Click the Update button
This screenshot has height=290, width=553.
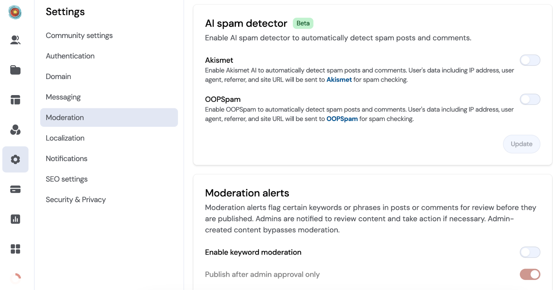[x=521, y=144]
